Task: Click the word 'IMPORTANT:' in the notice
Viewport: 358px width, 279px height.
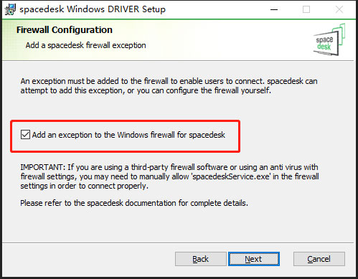Action: pos(43,167)
